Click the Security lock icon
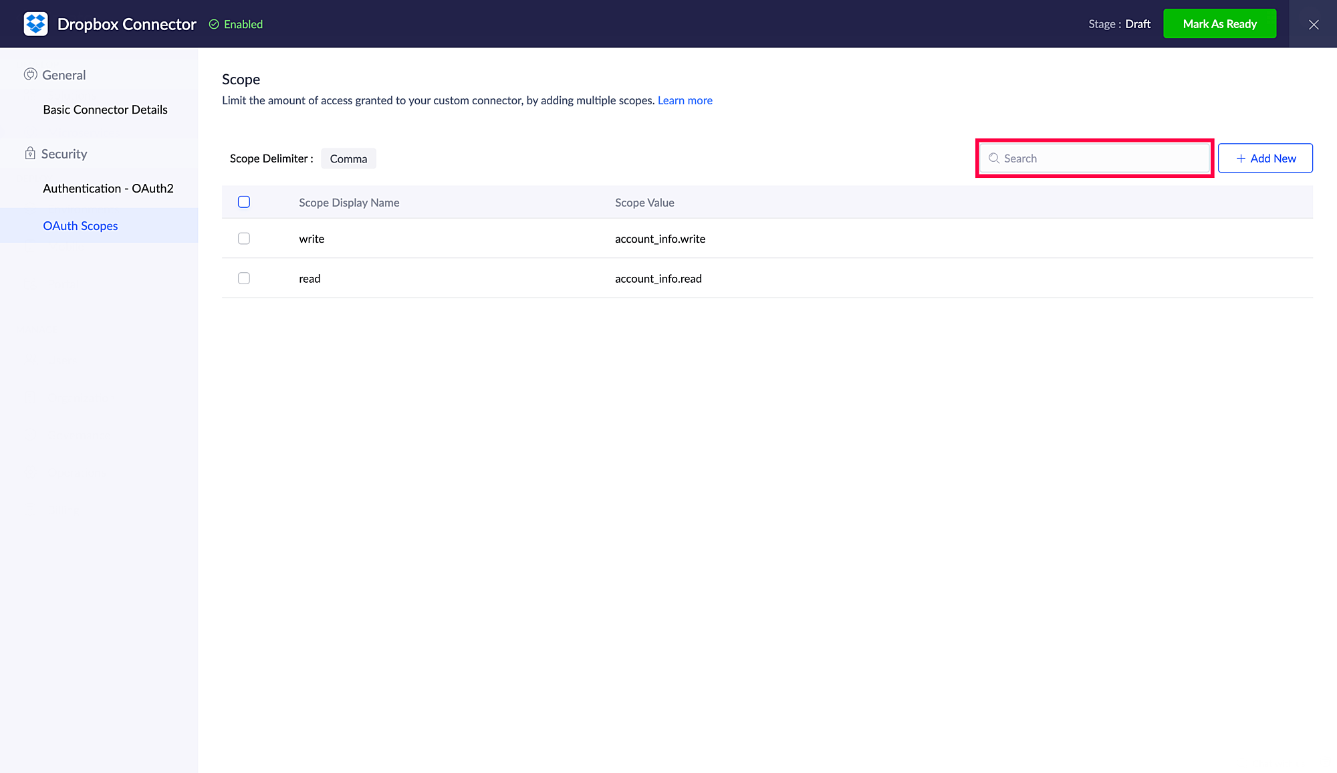 (x=30, y=153)
